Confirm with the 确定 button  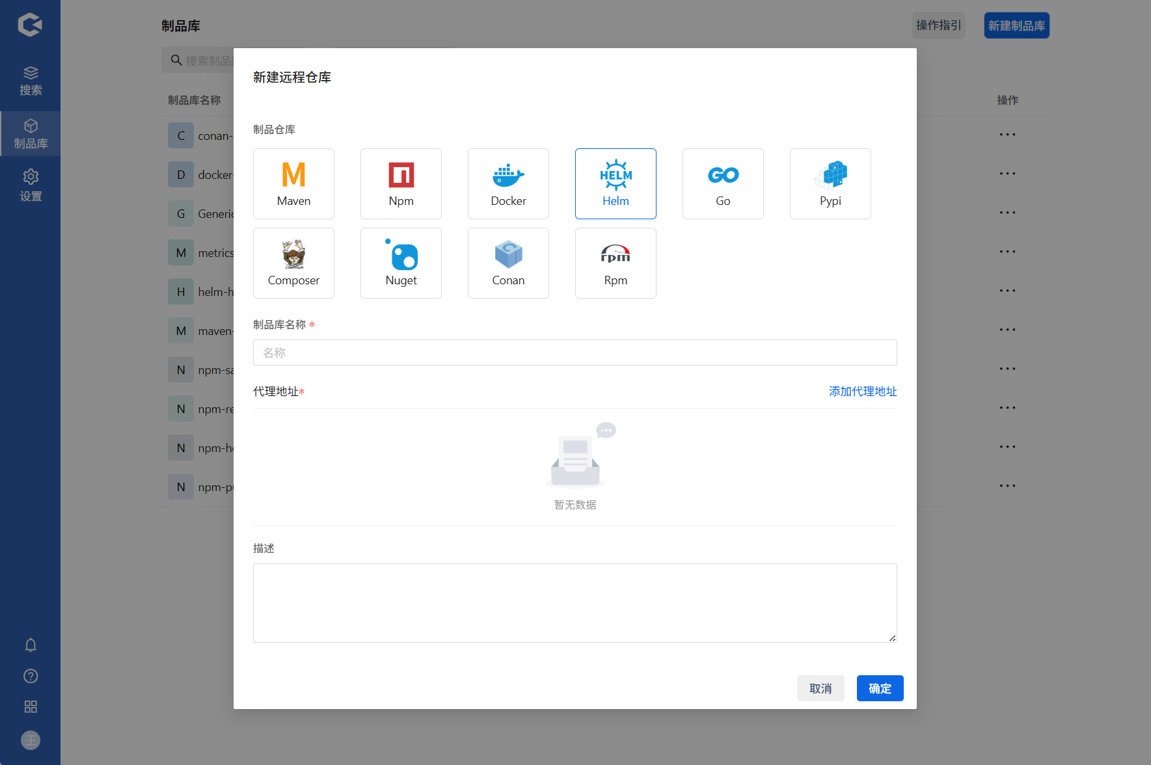tap(880, 688)
